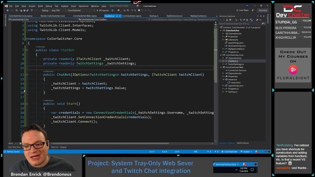Screen dimensions: 315x177
Task: Open the master branch dropdown in status bar
Action: (246, 151)
